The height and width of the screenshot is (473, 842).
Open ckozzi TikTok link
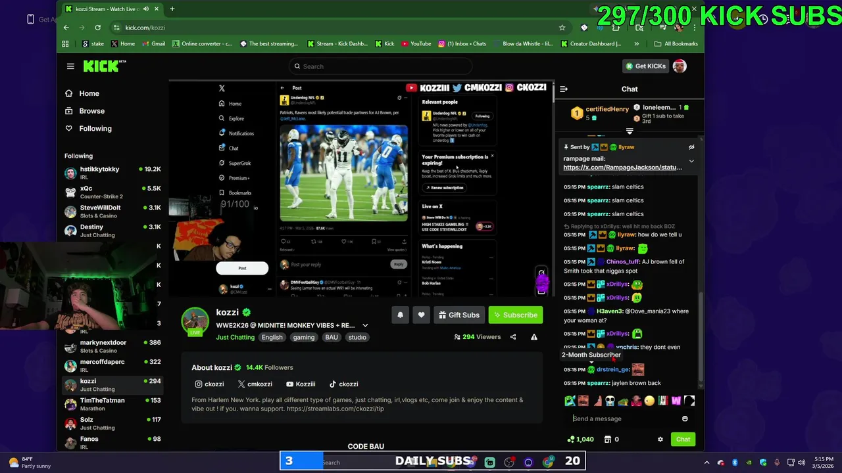pyautogui.click(x=343, y=384)
